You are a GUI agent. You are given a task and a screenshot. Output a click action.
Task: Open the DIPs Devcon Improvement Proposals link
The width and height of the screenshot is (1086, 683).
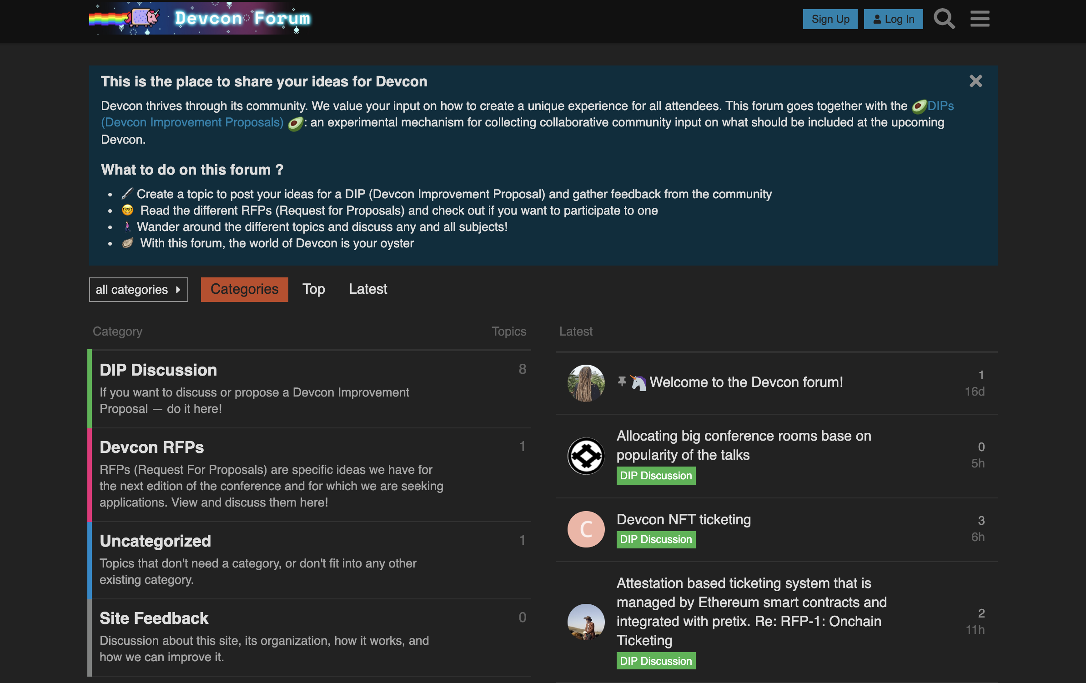pos(192,122)
